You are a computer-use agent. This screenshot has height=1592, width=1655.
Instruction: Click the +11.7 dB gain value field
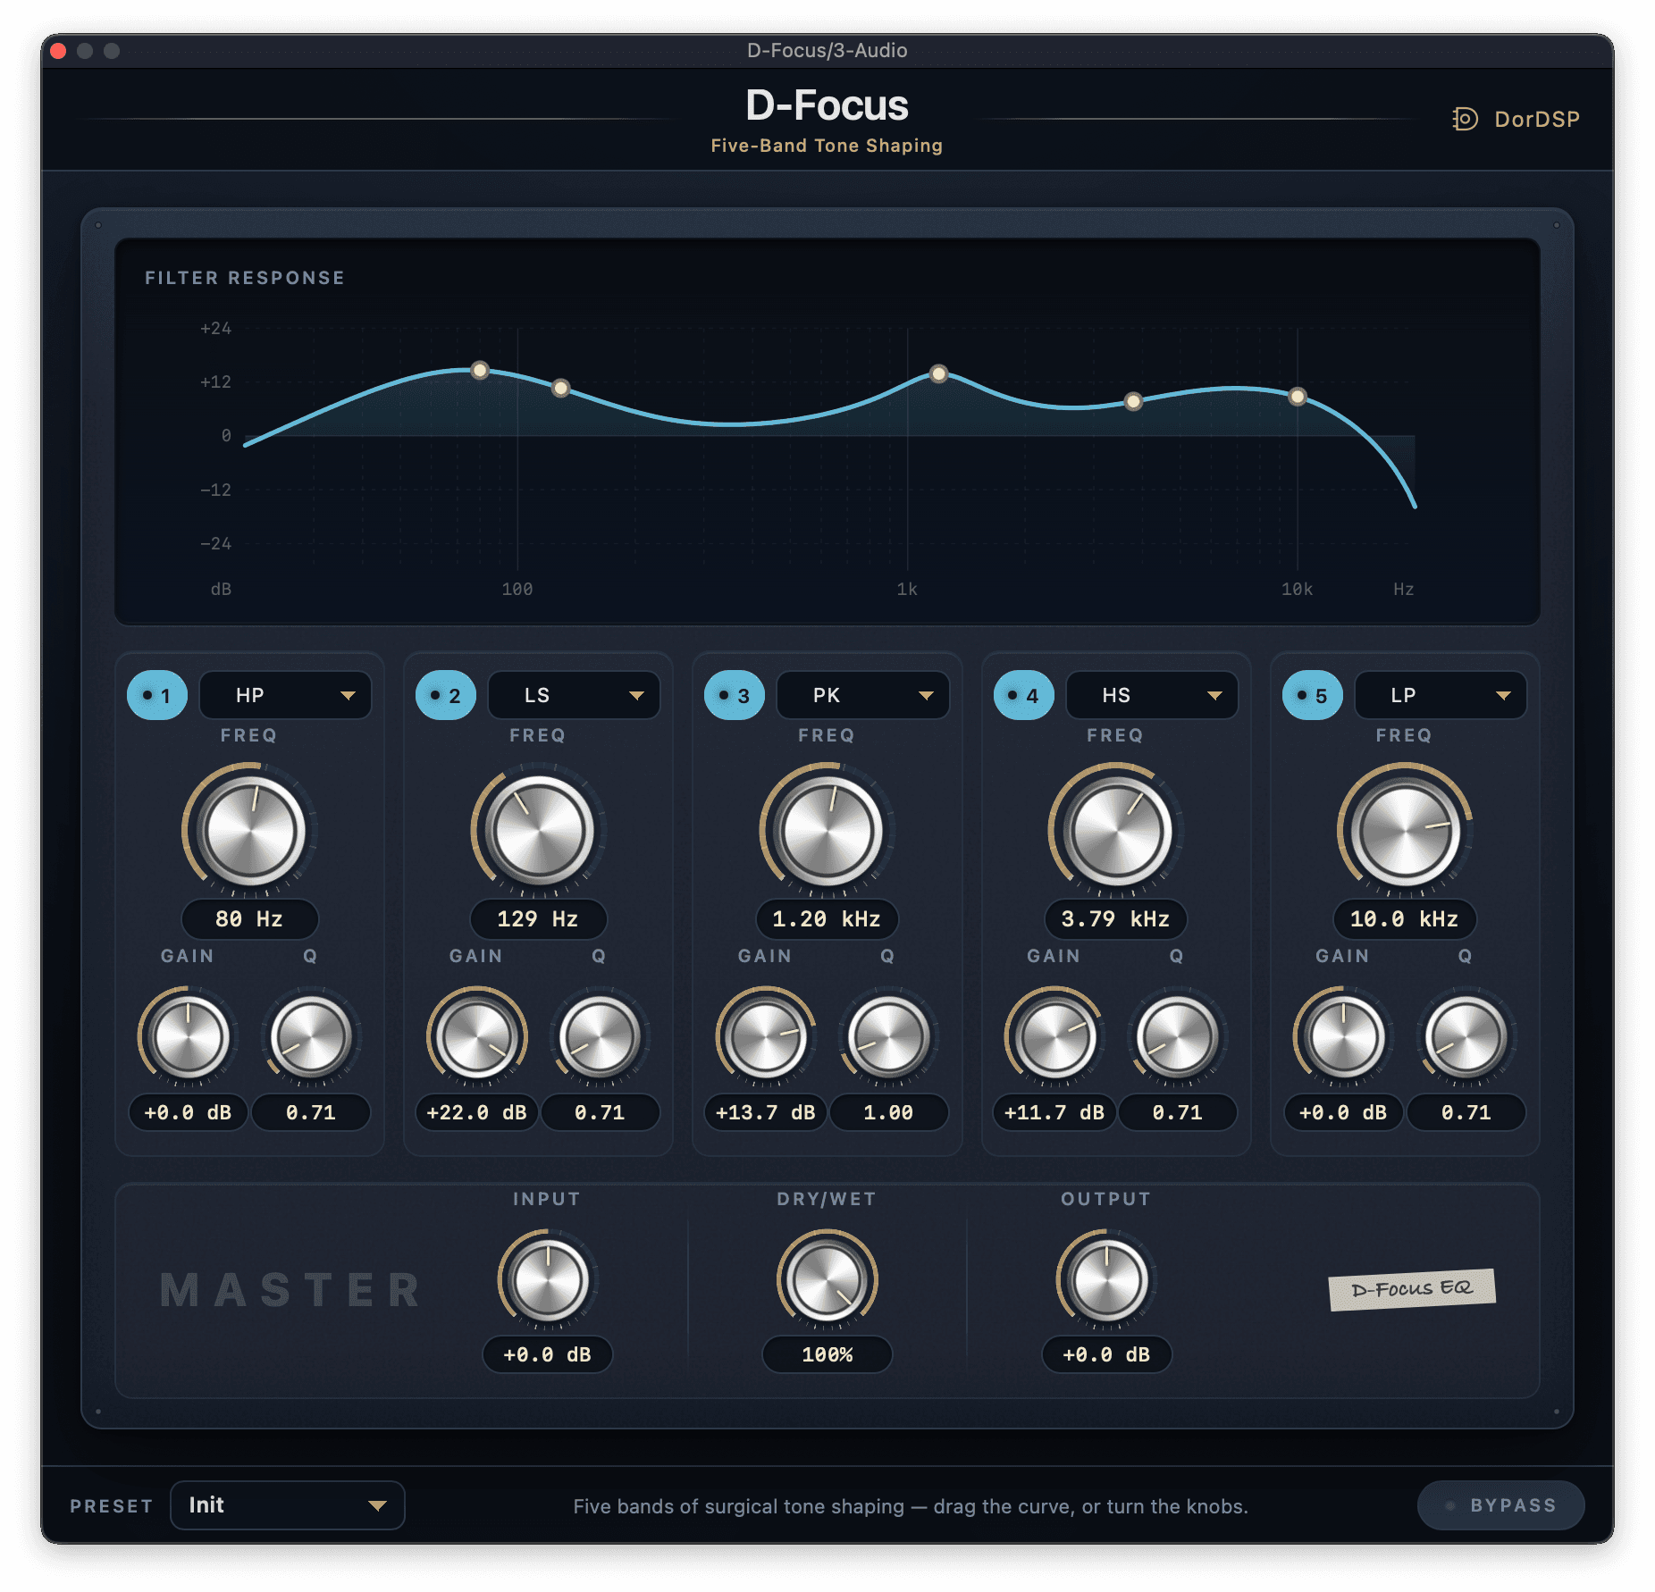coord(1054,1112)
